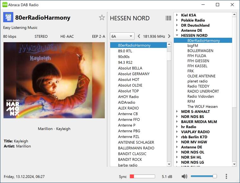This screenshot has height=183, width=240.
Task: Click the Abraca DAB app icon
Action: (x=5, y=5)
